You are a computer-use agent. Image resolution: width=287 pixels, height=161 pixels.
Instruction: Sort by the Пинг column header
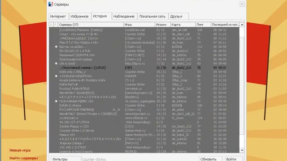pos(203,25)
